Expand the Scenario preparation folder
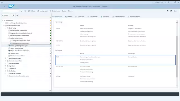Screen dimensions: 180x101 (x=6, y=61)
